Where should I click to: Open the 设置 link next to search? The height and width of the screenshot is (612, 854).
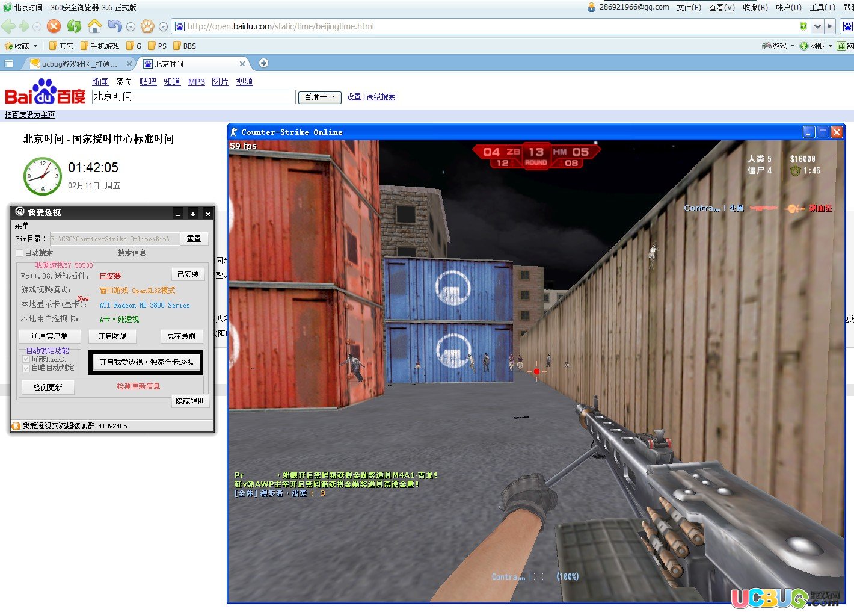(354, 97)
